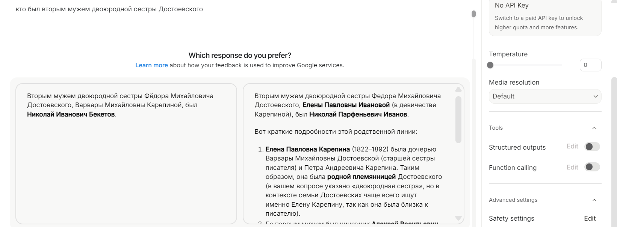Turn on the Function calling switch
This screenshot has width=617, height=227.
coord(592,167)
